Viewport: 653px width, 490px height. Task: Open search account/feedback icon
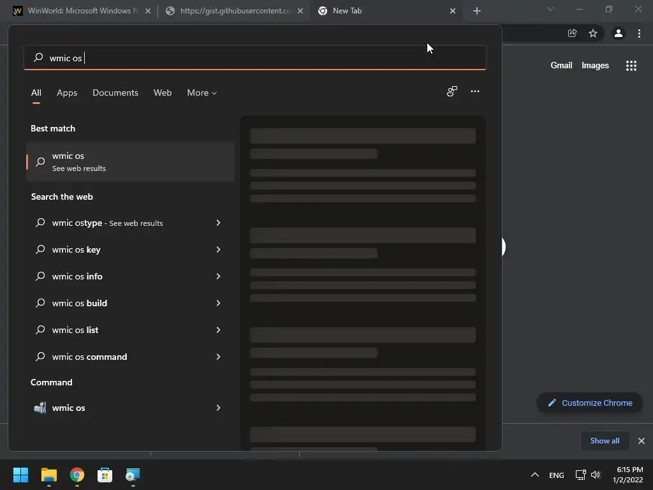pyautogui.click(x=452, y=91)
